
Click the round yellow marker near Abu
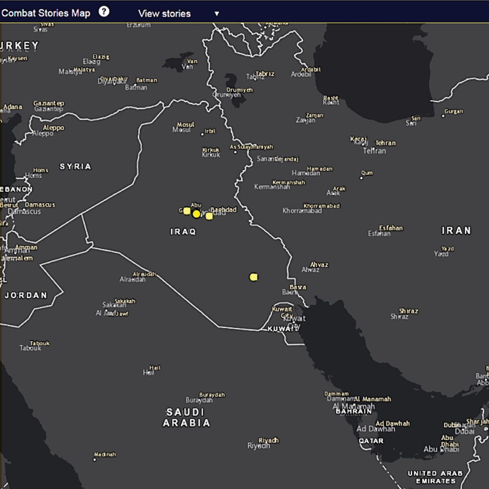click(x=196, y=214)
